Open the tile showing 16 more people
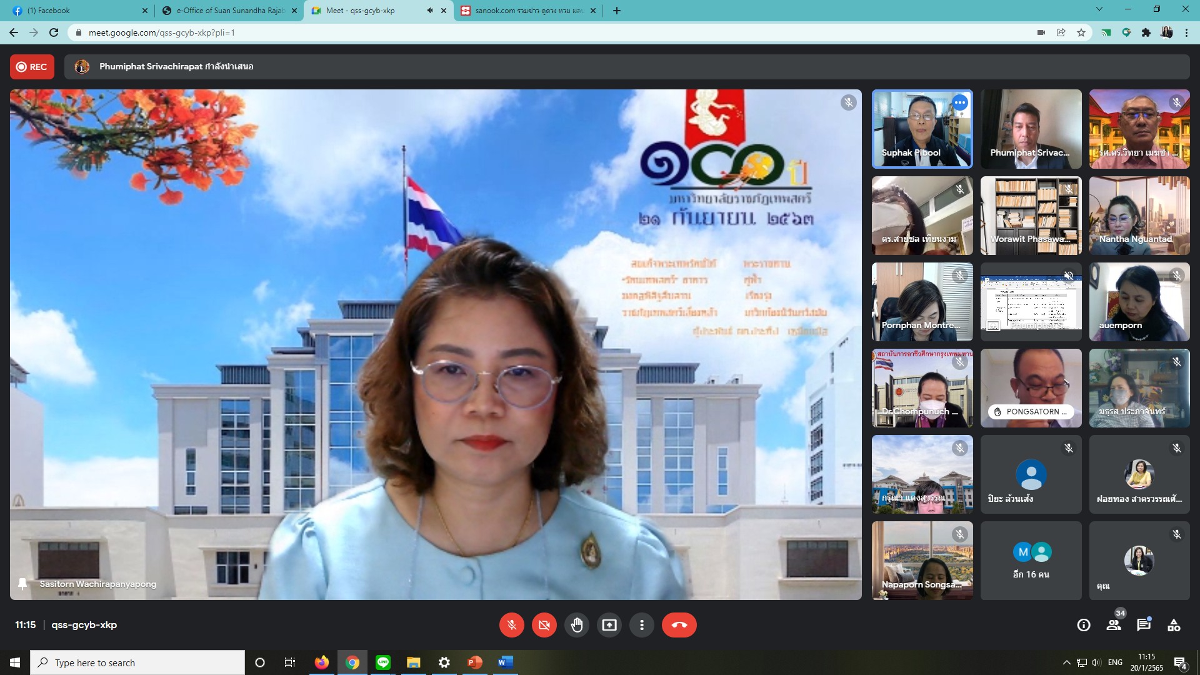The image size is (1200, 675). [x=1031, y=561]
